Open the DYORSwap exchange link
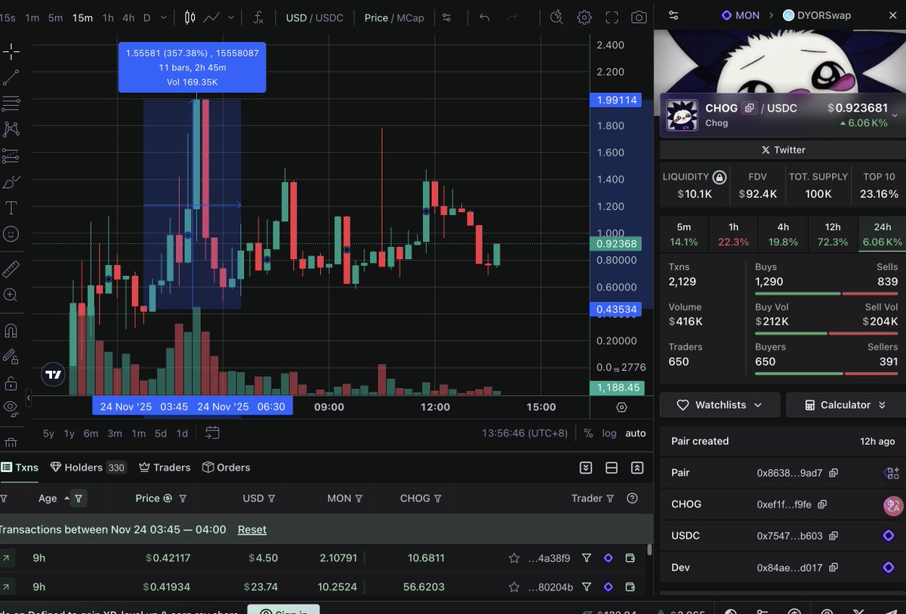This screenshot has width=906, height=614. (817, 14)
